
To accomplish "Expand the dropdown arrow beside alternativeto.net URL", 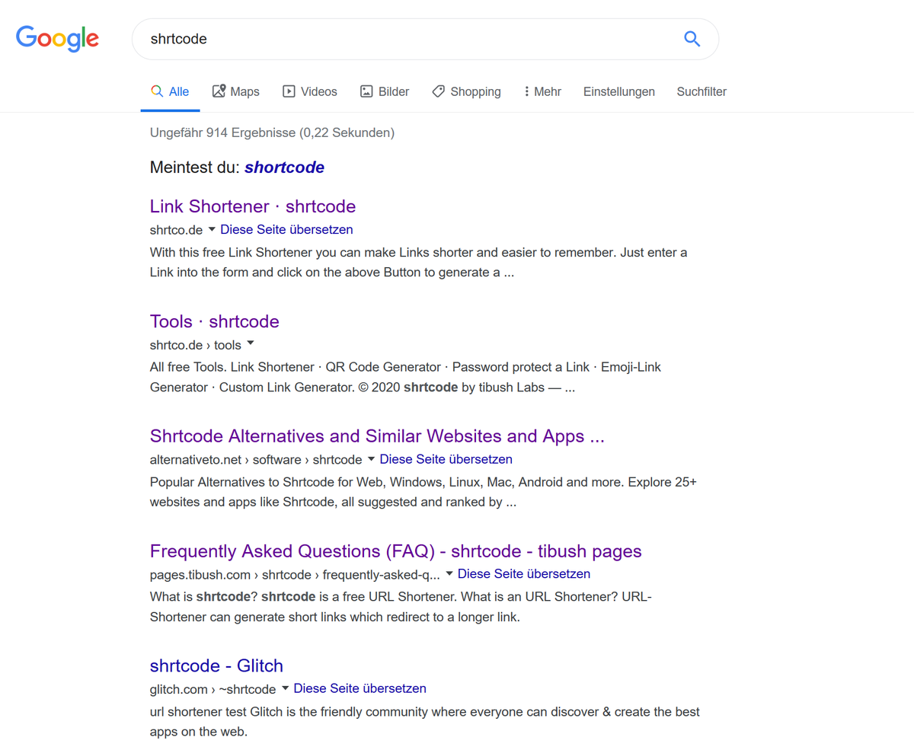I will pos(371,458).
